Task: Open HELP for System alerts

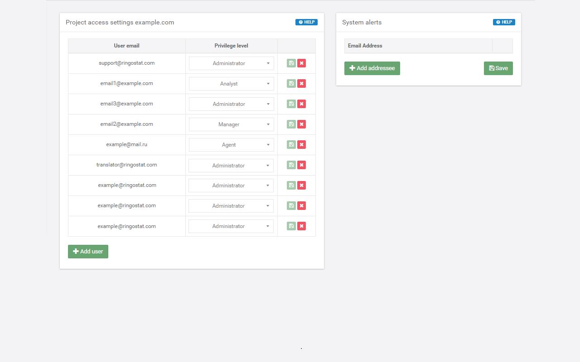Action: 504,22
